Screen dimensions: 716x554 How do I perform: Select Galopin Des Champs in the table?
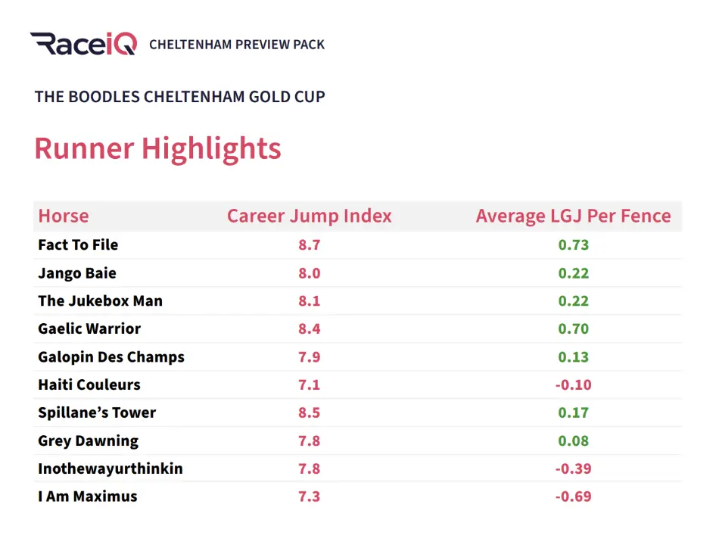click(111, 356)
